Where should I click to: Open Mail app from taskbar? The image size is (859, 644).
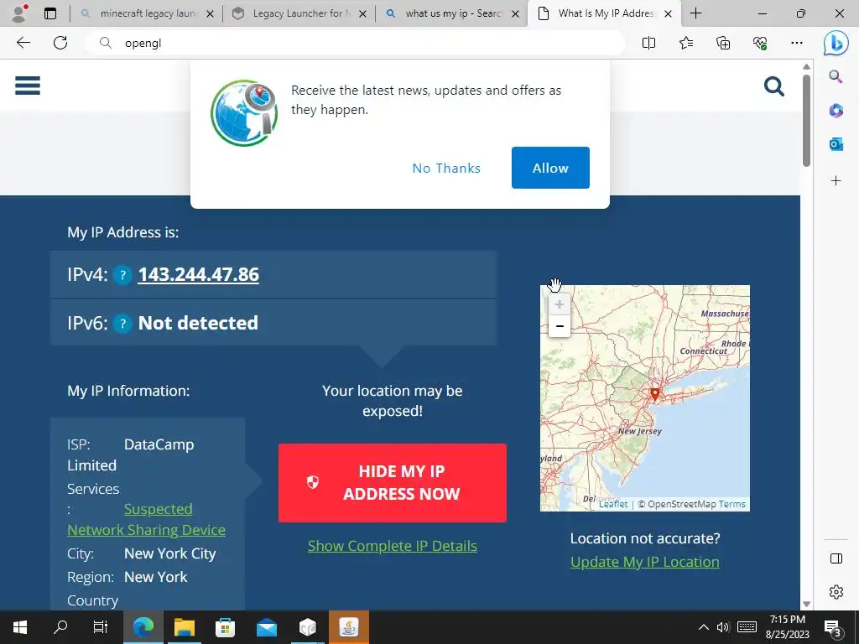tap(267, 627)
